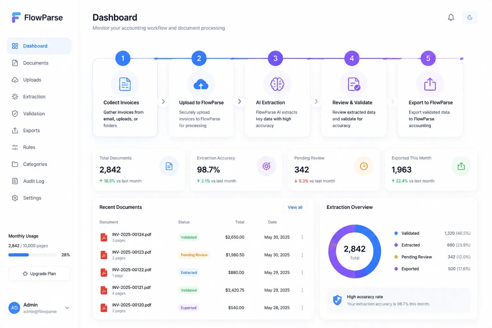This screenshot has width=492, height=328.
Task: Click the Upload to FlowParse cloud icon
Action: pyautogui.click(x=201, y=84)
